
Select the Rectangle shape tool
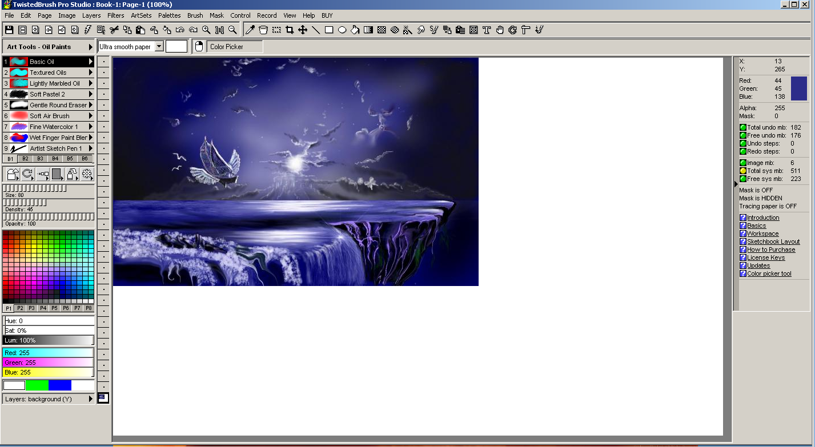[329, 30]
